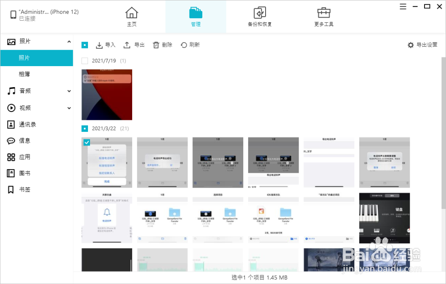Click the 已连接 connection status text
The image size is (446, 284).
click(27, 19)
